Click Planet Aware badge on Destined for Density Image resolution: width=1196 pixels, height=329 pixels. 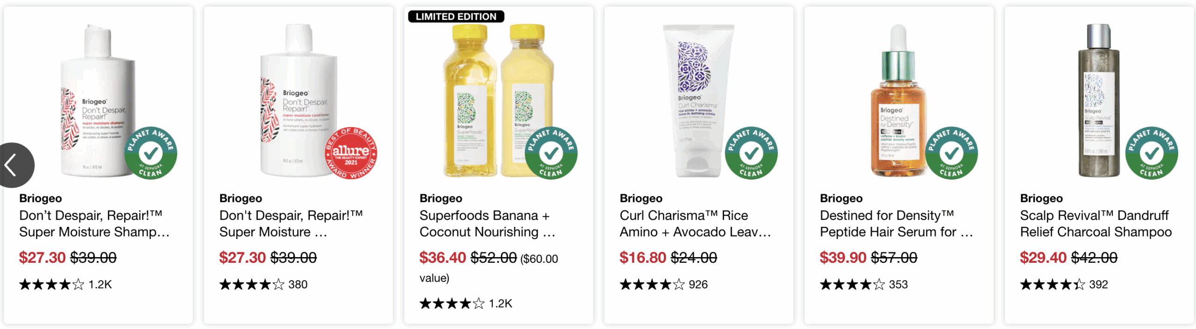[x=951, y=153]
